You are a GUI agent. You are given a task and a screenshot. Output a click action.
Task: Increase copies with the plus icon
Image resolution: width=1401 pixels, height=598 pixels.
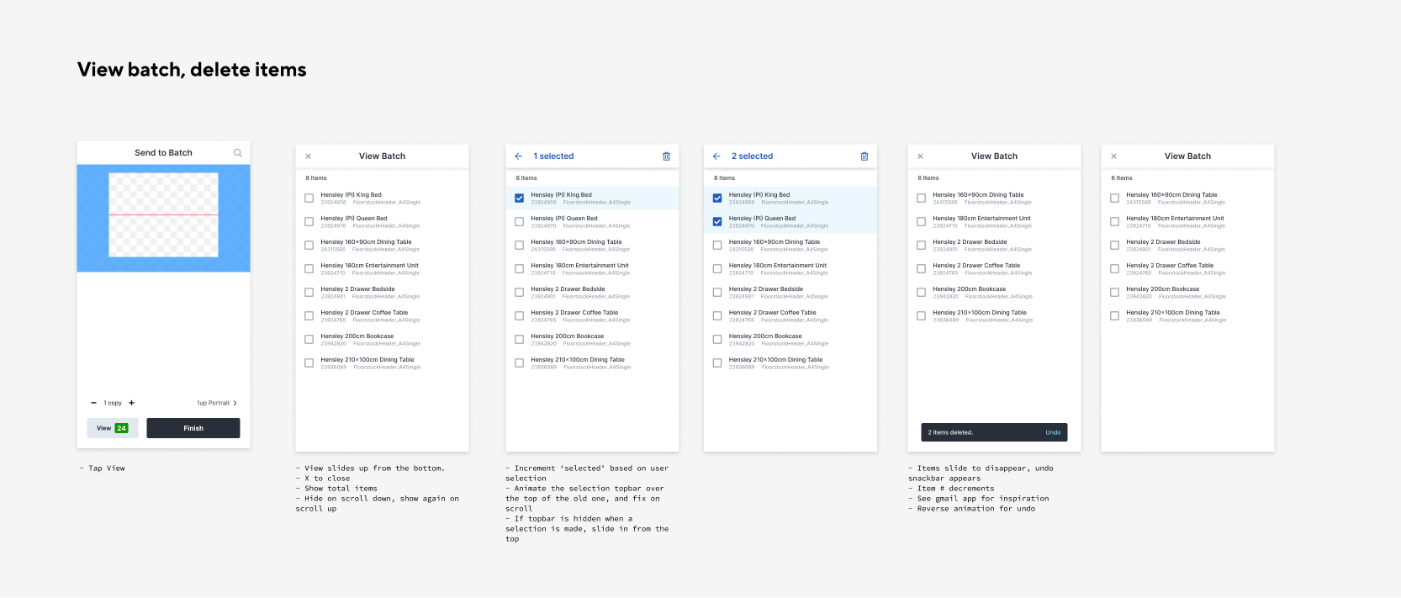click(132, 403)
